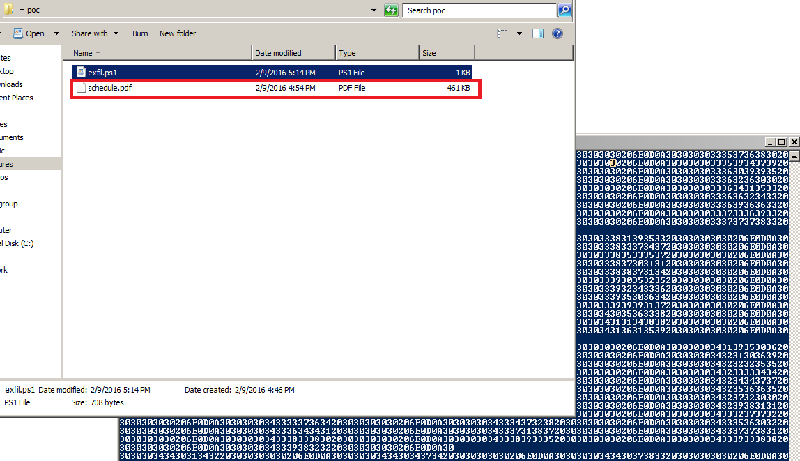Select the schedule.pdf file icon

(81, 88)
